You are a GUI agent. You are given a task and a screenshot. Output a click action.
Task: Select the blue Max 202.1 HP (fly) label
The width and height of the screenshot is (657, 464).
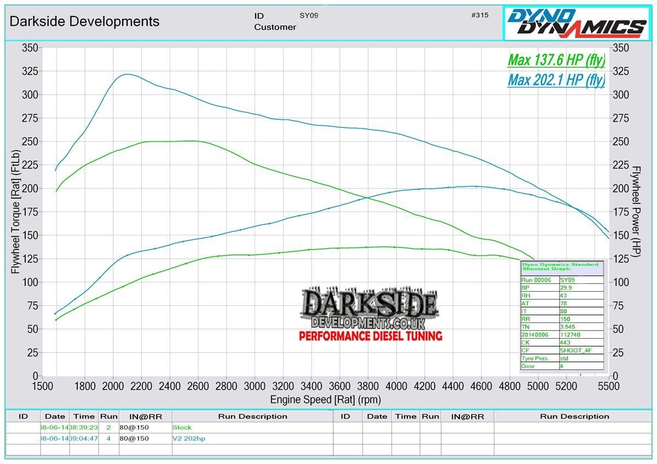556,80
